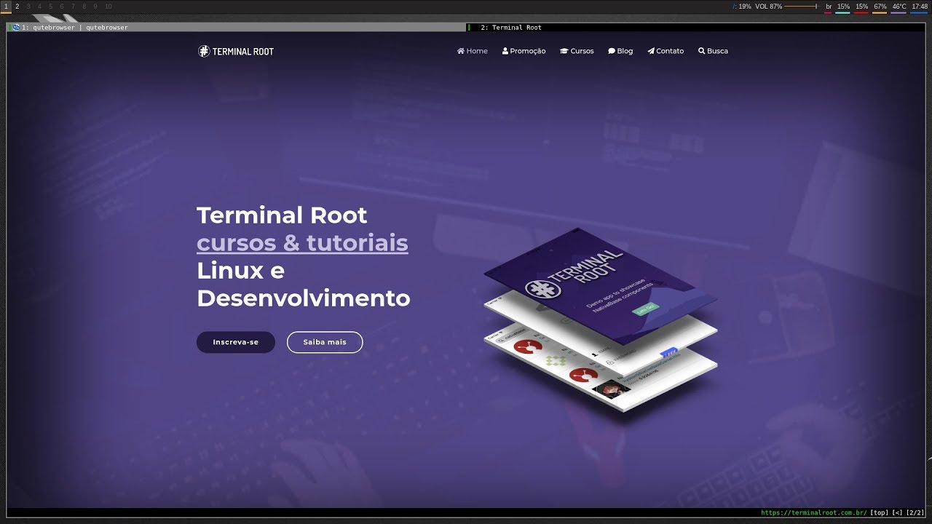Screen dimensions: 932x524
Task: Click the Terminal Root hero heading
Action: click(x=282, y=215)
